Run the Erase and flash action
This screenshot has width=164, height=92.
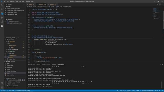click(x=11, y=75)
